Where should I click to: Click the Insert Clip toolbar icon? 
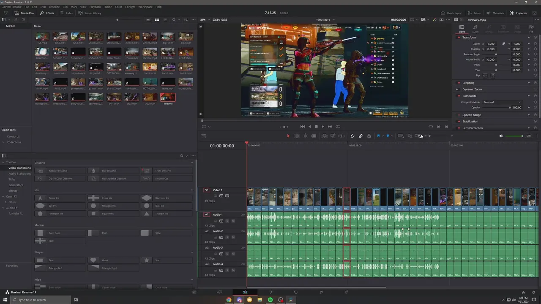[x=325, y=136]
